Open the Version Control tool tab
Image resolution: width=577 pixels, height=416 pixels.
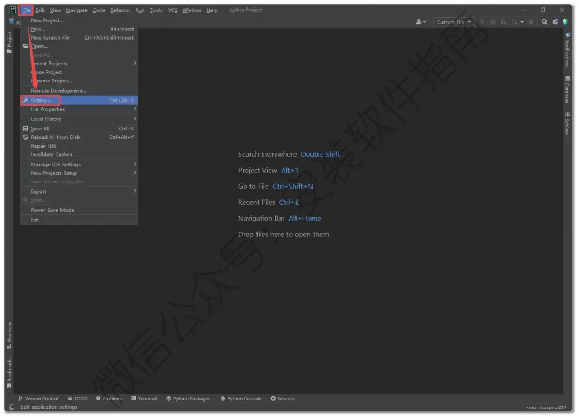[38, 399]
